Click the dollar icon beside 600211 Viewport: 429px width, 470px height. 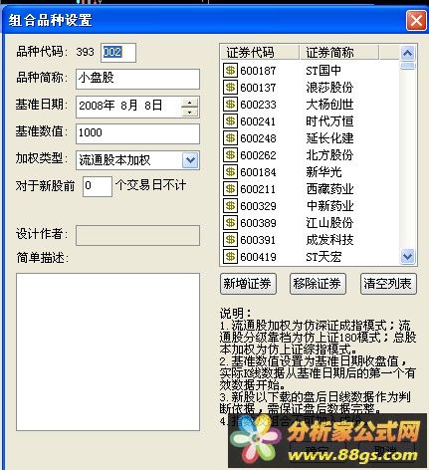(x=230, y=189)
